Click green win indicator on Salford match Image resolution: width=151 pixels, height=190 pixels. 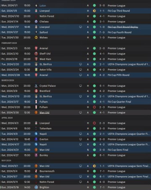[94, 32]
